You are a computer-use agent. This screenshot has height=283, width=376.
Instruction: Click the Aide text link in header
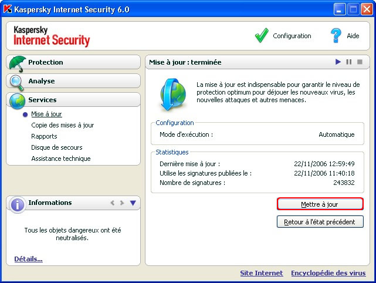(x=353, y=36)
